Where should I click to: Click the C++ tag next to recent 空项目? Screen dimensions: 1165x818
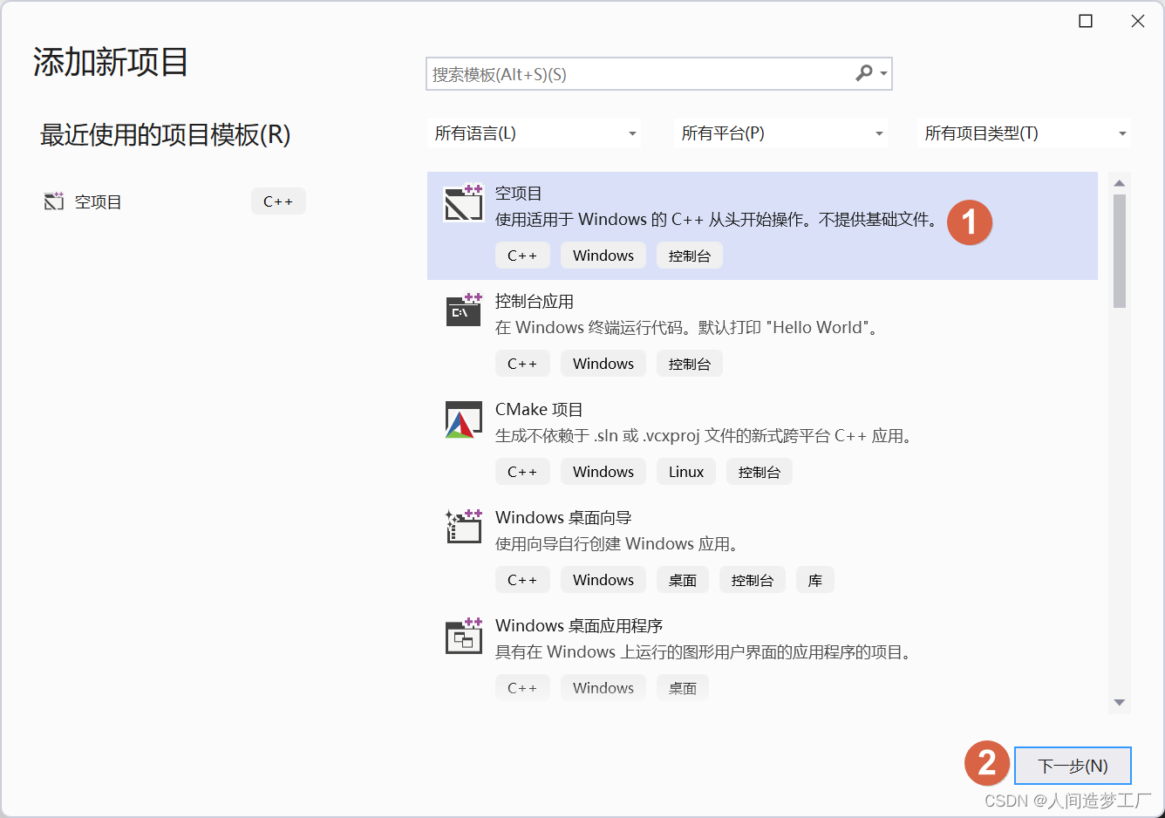click(277, 201)
